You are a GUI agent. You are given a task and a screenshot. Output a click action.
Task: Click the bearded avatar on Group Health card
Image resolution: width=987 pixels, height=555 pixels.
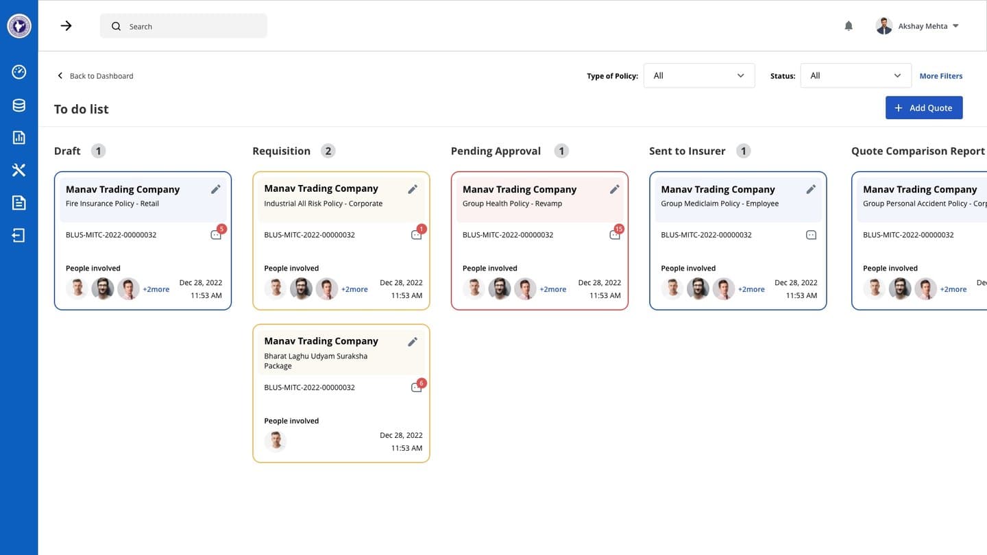[500, 289]
